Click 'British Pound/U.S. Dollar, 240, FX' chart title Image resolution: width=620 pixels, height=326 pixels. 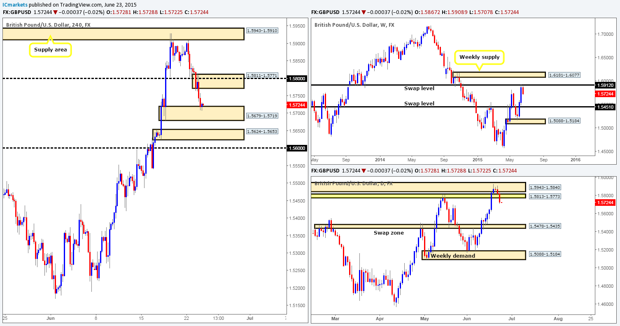[x=48, y=25]
